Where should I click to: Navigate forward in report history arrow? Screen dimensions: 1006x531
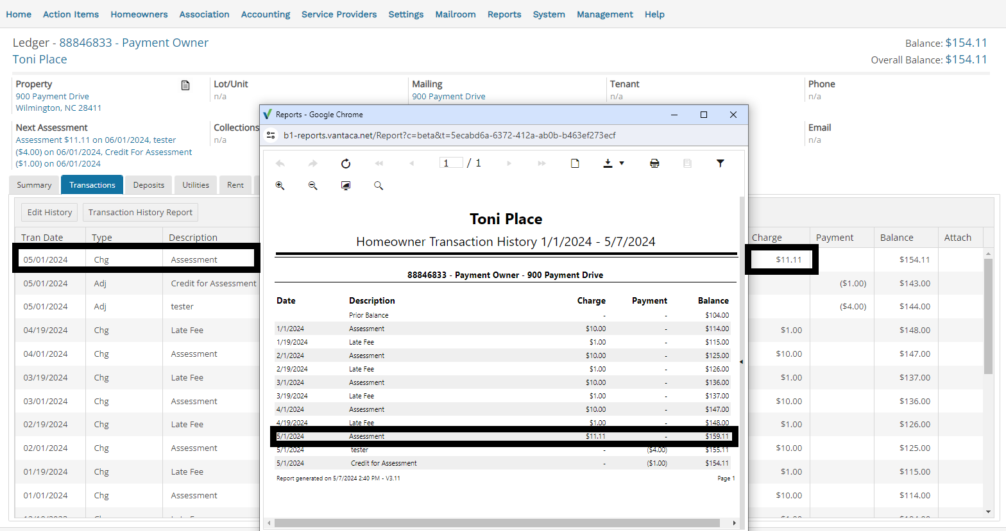point(313,163)
